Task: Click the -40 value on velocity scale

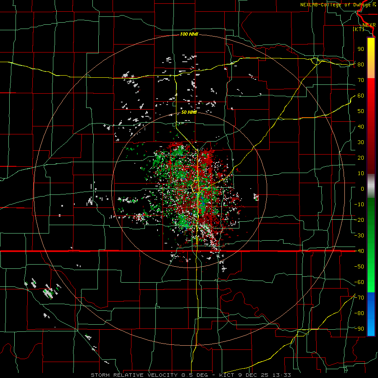Action: 359,251
